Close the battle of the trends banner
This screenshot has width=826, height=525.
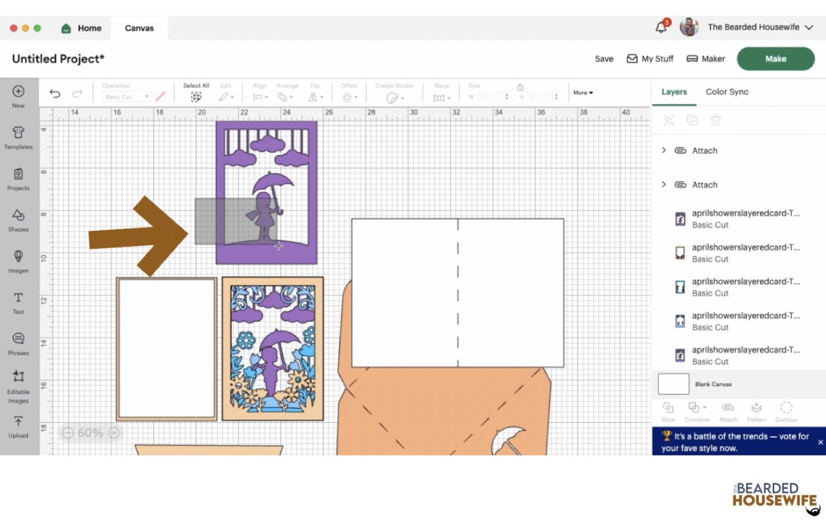pyautogui.click(x=820, y=442)
